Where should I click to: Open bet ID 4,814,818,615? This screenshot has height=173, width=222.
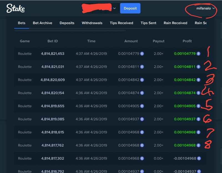(52, 132)
